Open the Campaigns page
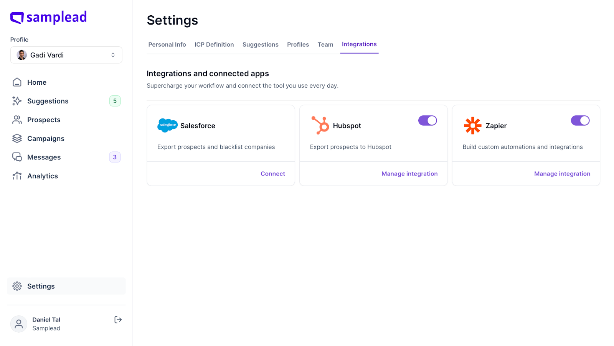 click(x=66, y=138)
